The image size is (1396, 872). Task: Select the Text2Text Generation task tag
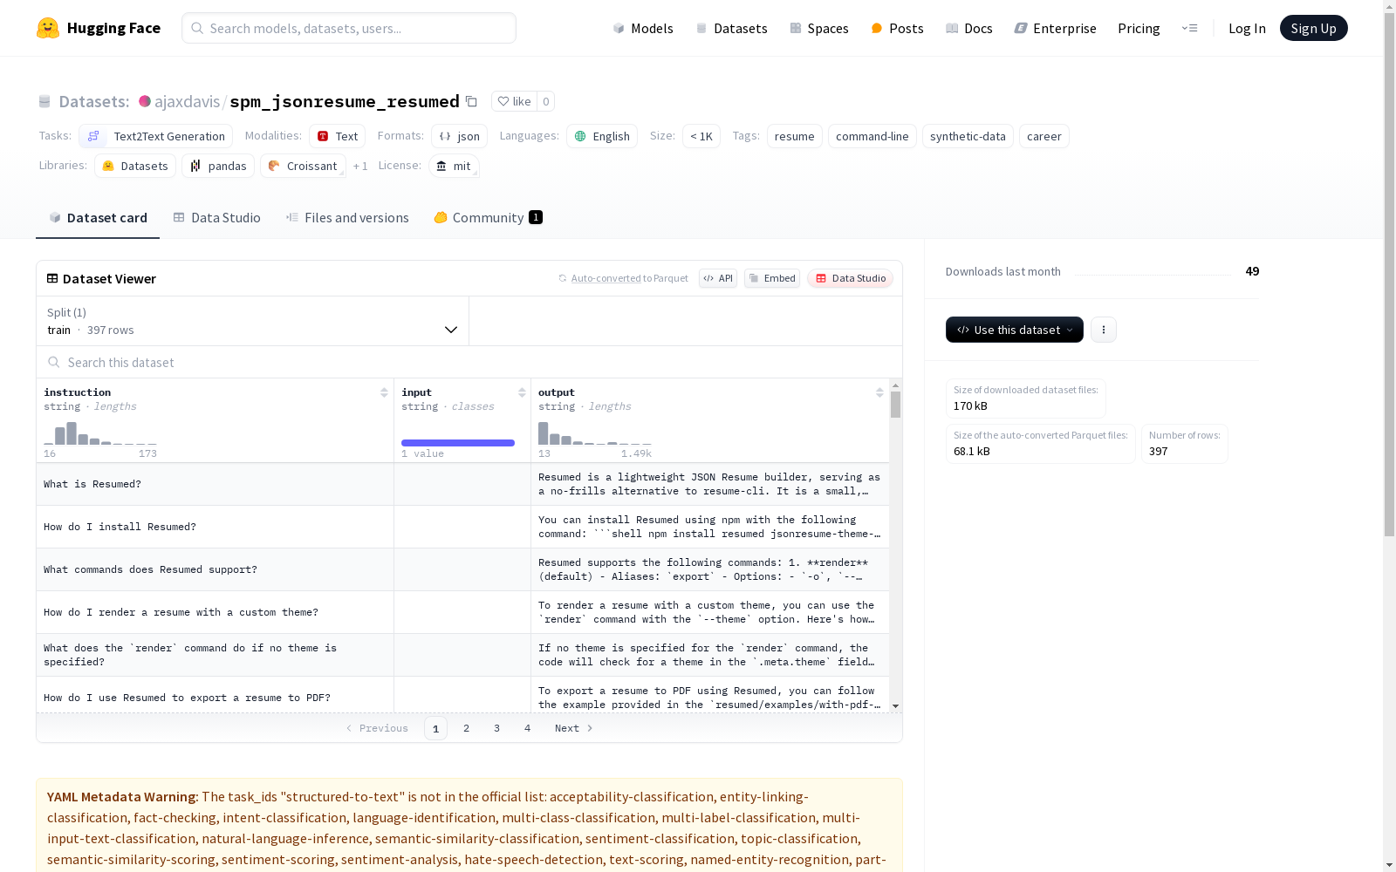click(155, 136)
